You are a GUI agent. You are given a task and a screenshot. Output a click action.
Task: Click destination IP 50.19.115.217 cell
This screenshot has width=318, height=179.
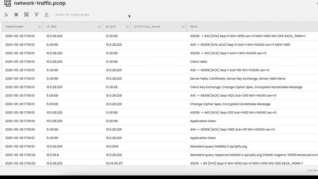click(114, 164)
